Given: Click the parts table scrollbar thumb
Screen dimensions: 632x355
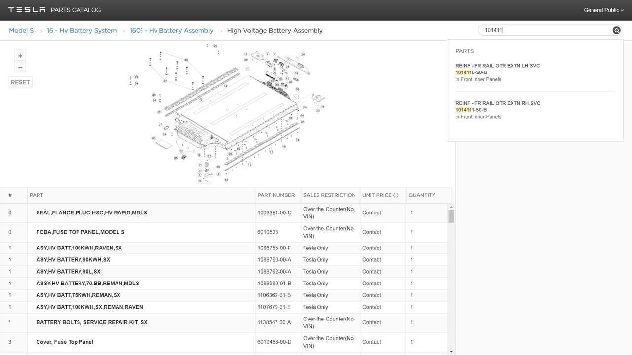Looking at the screenshot, I should [451, 216].
